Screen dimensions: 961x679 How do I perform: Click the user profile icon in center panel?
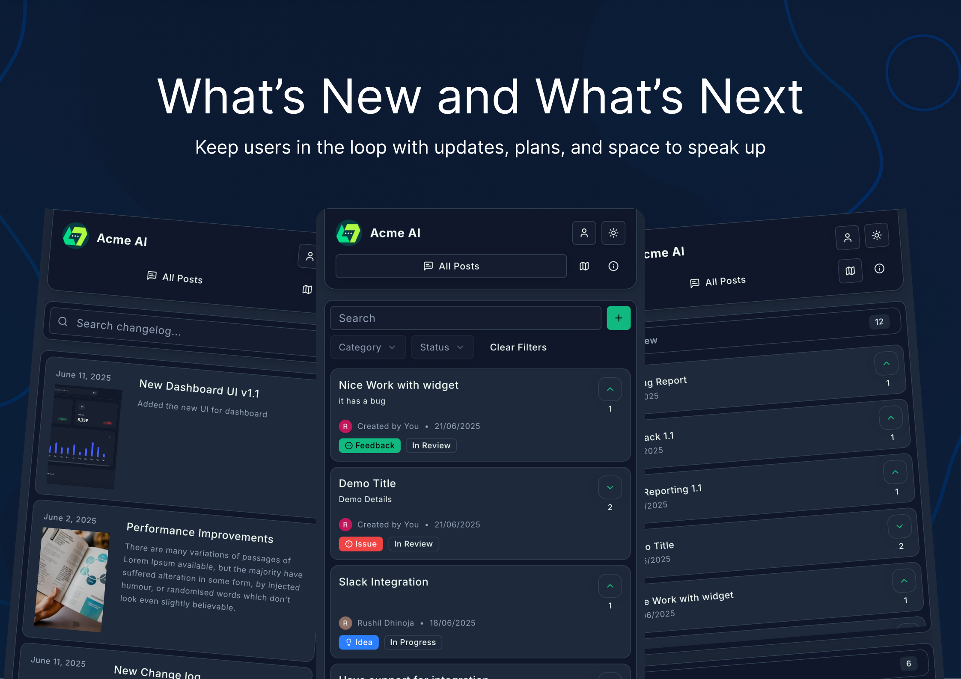pos(584,233)
